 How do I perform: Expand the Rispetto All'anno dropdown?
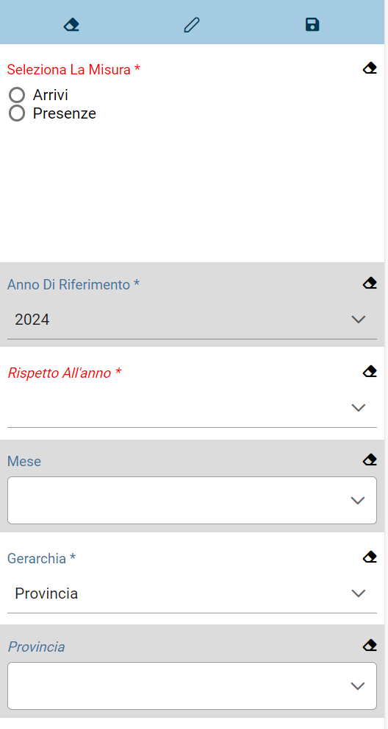point(359,408)
